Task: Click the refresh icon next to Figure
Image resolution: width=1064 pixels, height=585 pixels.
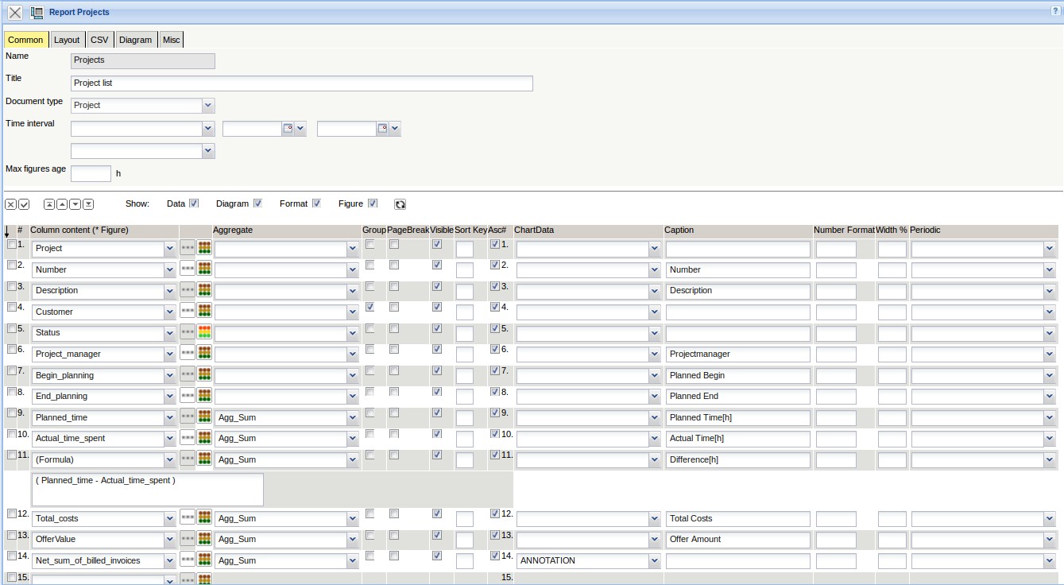Action: pos(400,204)
